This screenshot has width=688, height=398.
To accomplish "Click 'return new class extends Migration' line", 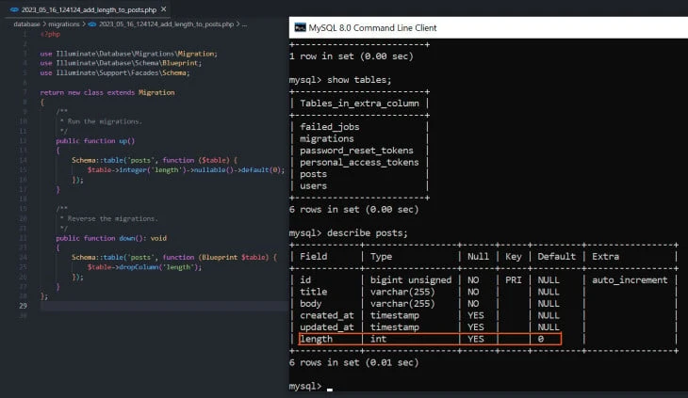I will (x=107, y=92).
